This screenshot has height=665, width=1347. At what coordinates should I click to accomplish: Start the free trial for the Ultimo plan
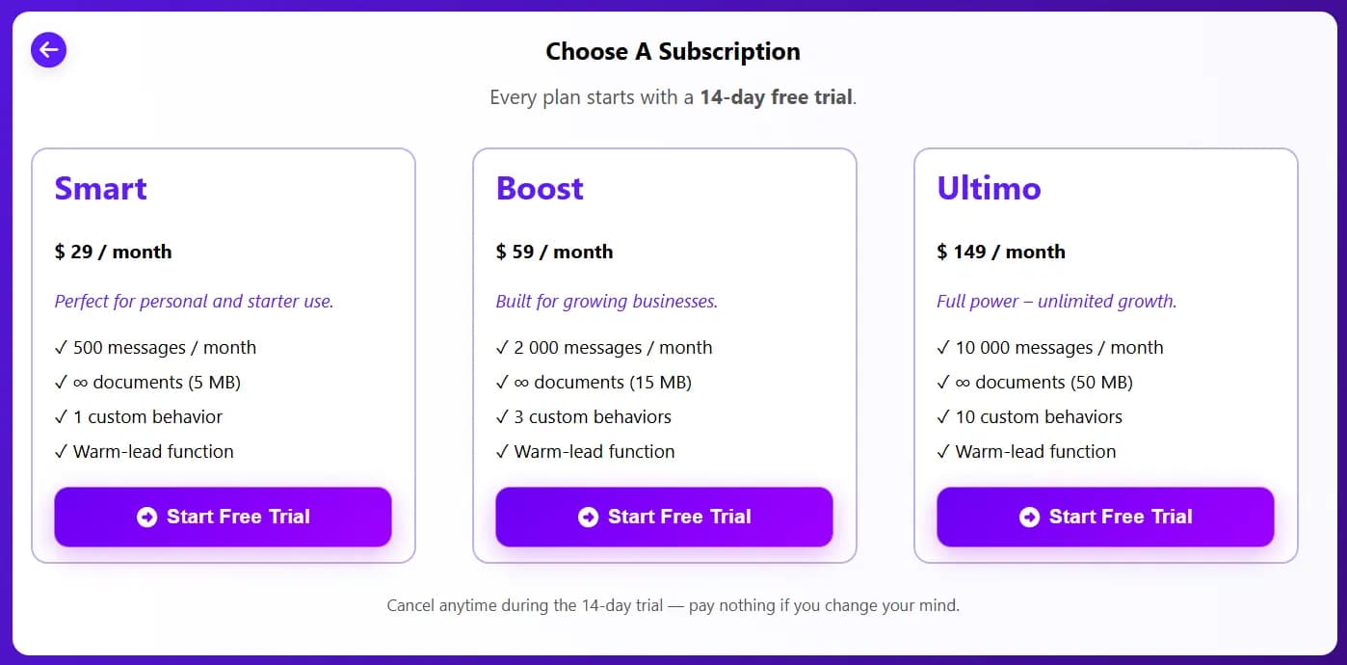(1104, 517)
